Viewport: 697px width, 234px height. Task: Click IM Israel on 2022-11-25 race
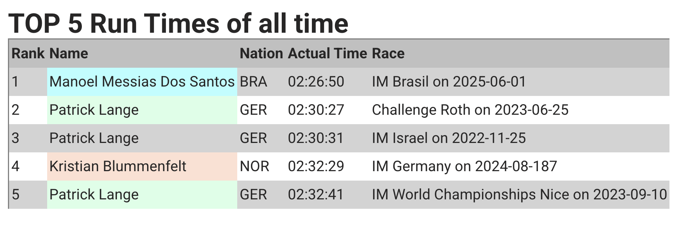tap(449, 138)
